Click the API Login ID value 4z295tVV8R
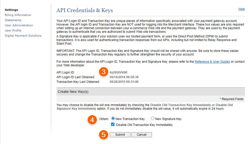This screenshot has width=248, height=144. 118,73
